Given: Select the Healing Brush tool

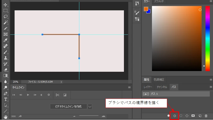Looking at the screenshot, I should click(x=6, y=46).
